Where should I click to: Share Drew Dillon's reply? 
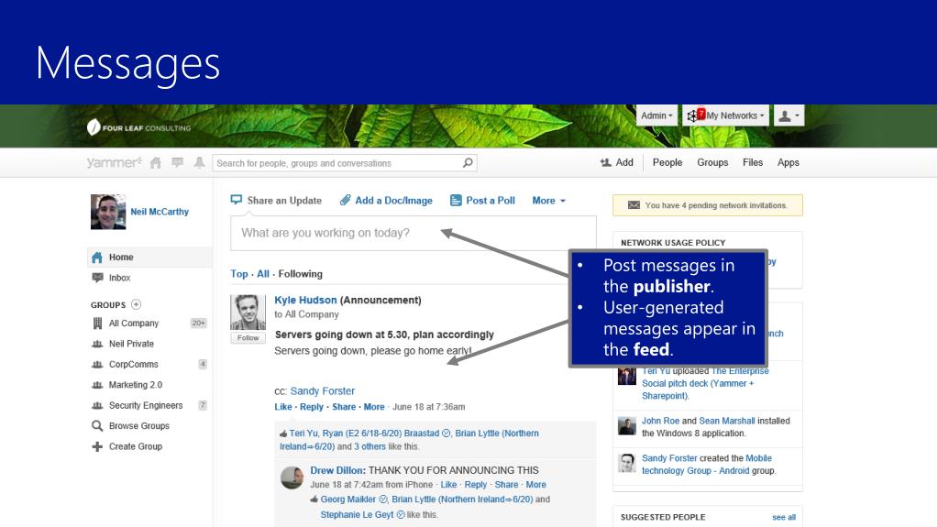tap(507, 485)
